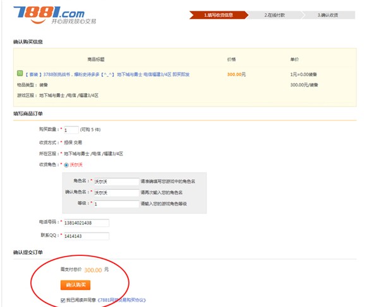Image resolution: width=379 pixels, height=307 pixels.
Task: Click the orange 300.00元 price in table
Action: coord(236,74)
